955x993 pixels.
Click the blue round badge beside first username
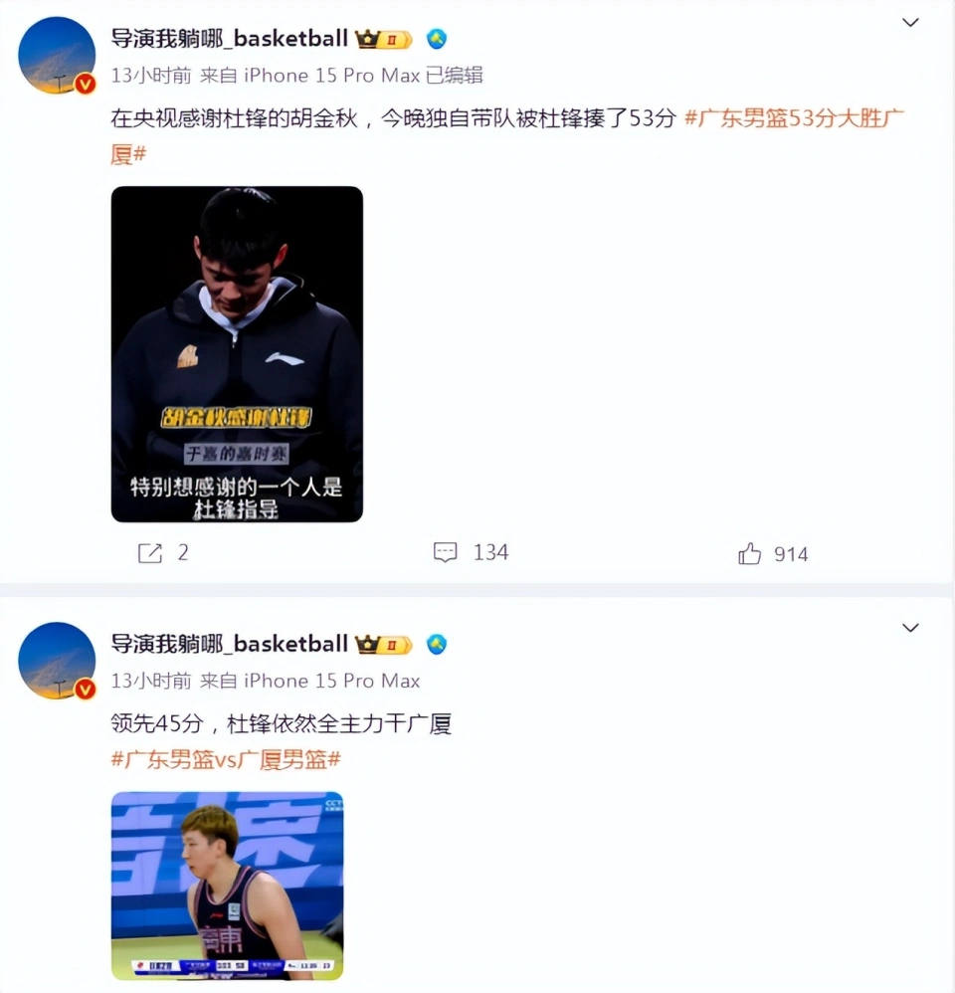[437, 39]
